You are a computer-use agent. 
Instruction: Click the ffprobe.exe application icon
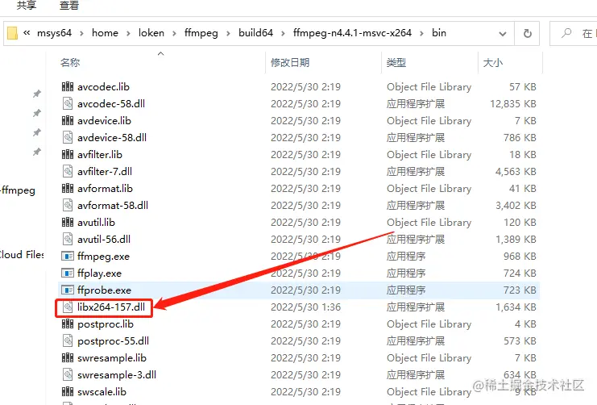coord(68,290)
